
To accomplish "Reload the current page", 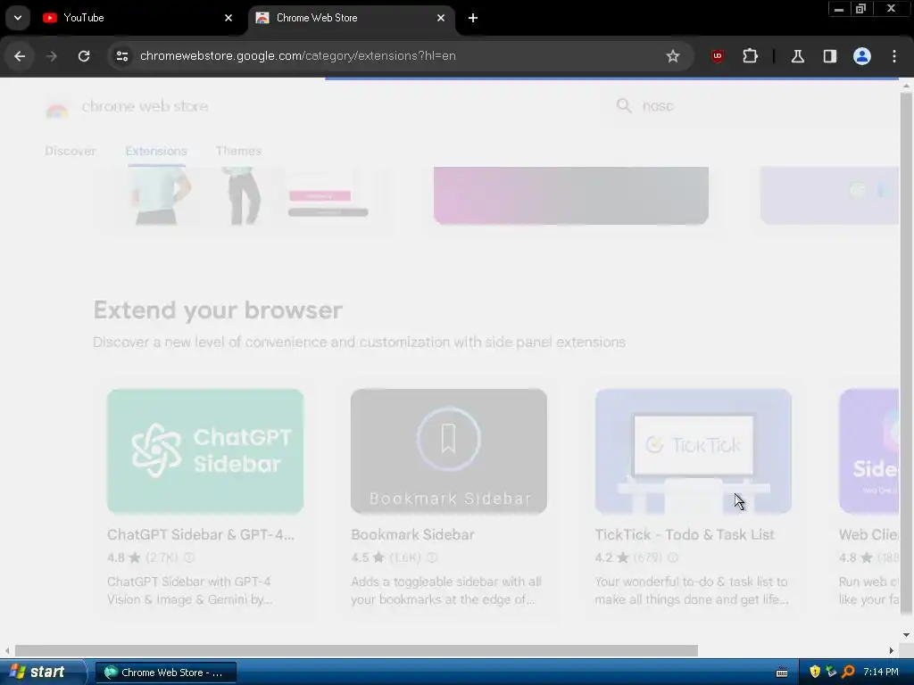I will 84,56.
